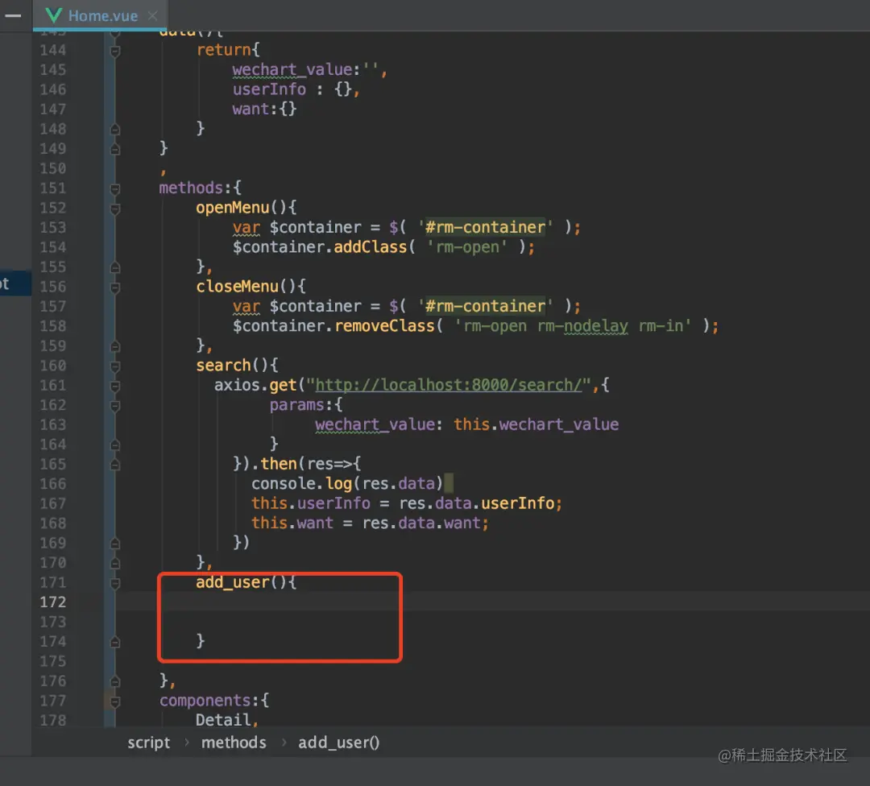Click the Vue logo on the Home.vue tab
This screenshot has width=870, height=786.
point(53,15)
